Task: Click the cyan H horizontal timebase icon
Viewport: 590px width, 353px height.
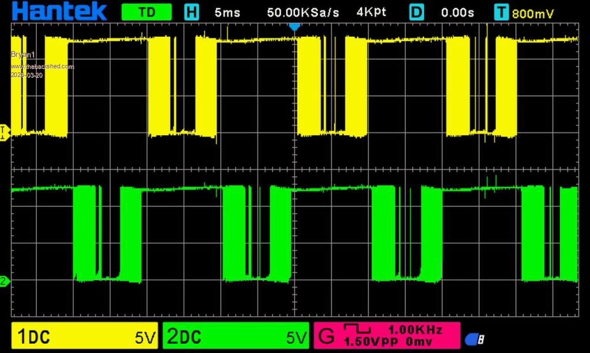Action: click(x=191, y=12)
